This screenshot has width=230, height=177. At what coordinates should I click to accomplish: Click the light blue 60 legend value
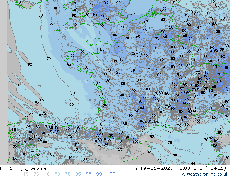(x=57, y=174)
